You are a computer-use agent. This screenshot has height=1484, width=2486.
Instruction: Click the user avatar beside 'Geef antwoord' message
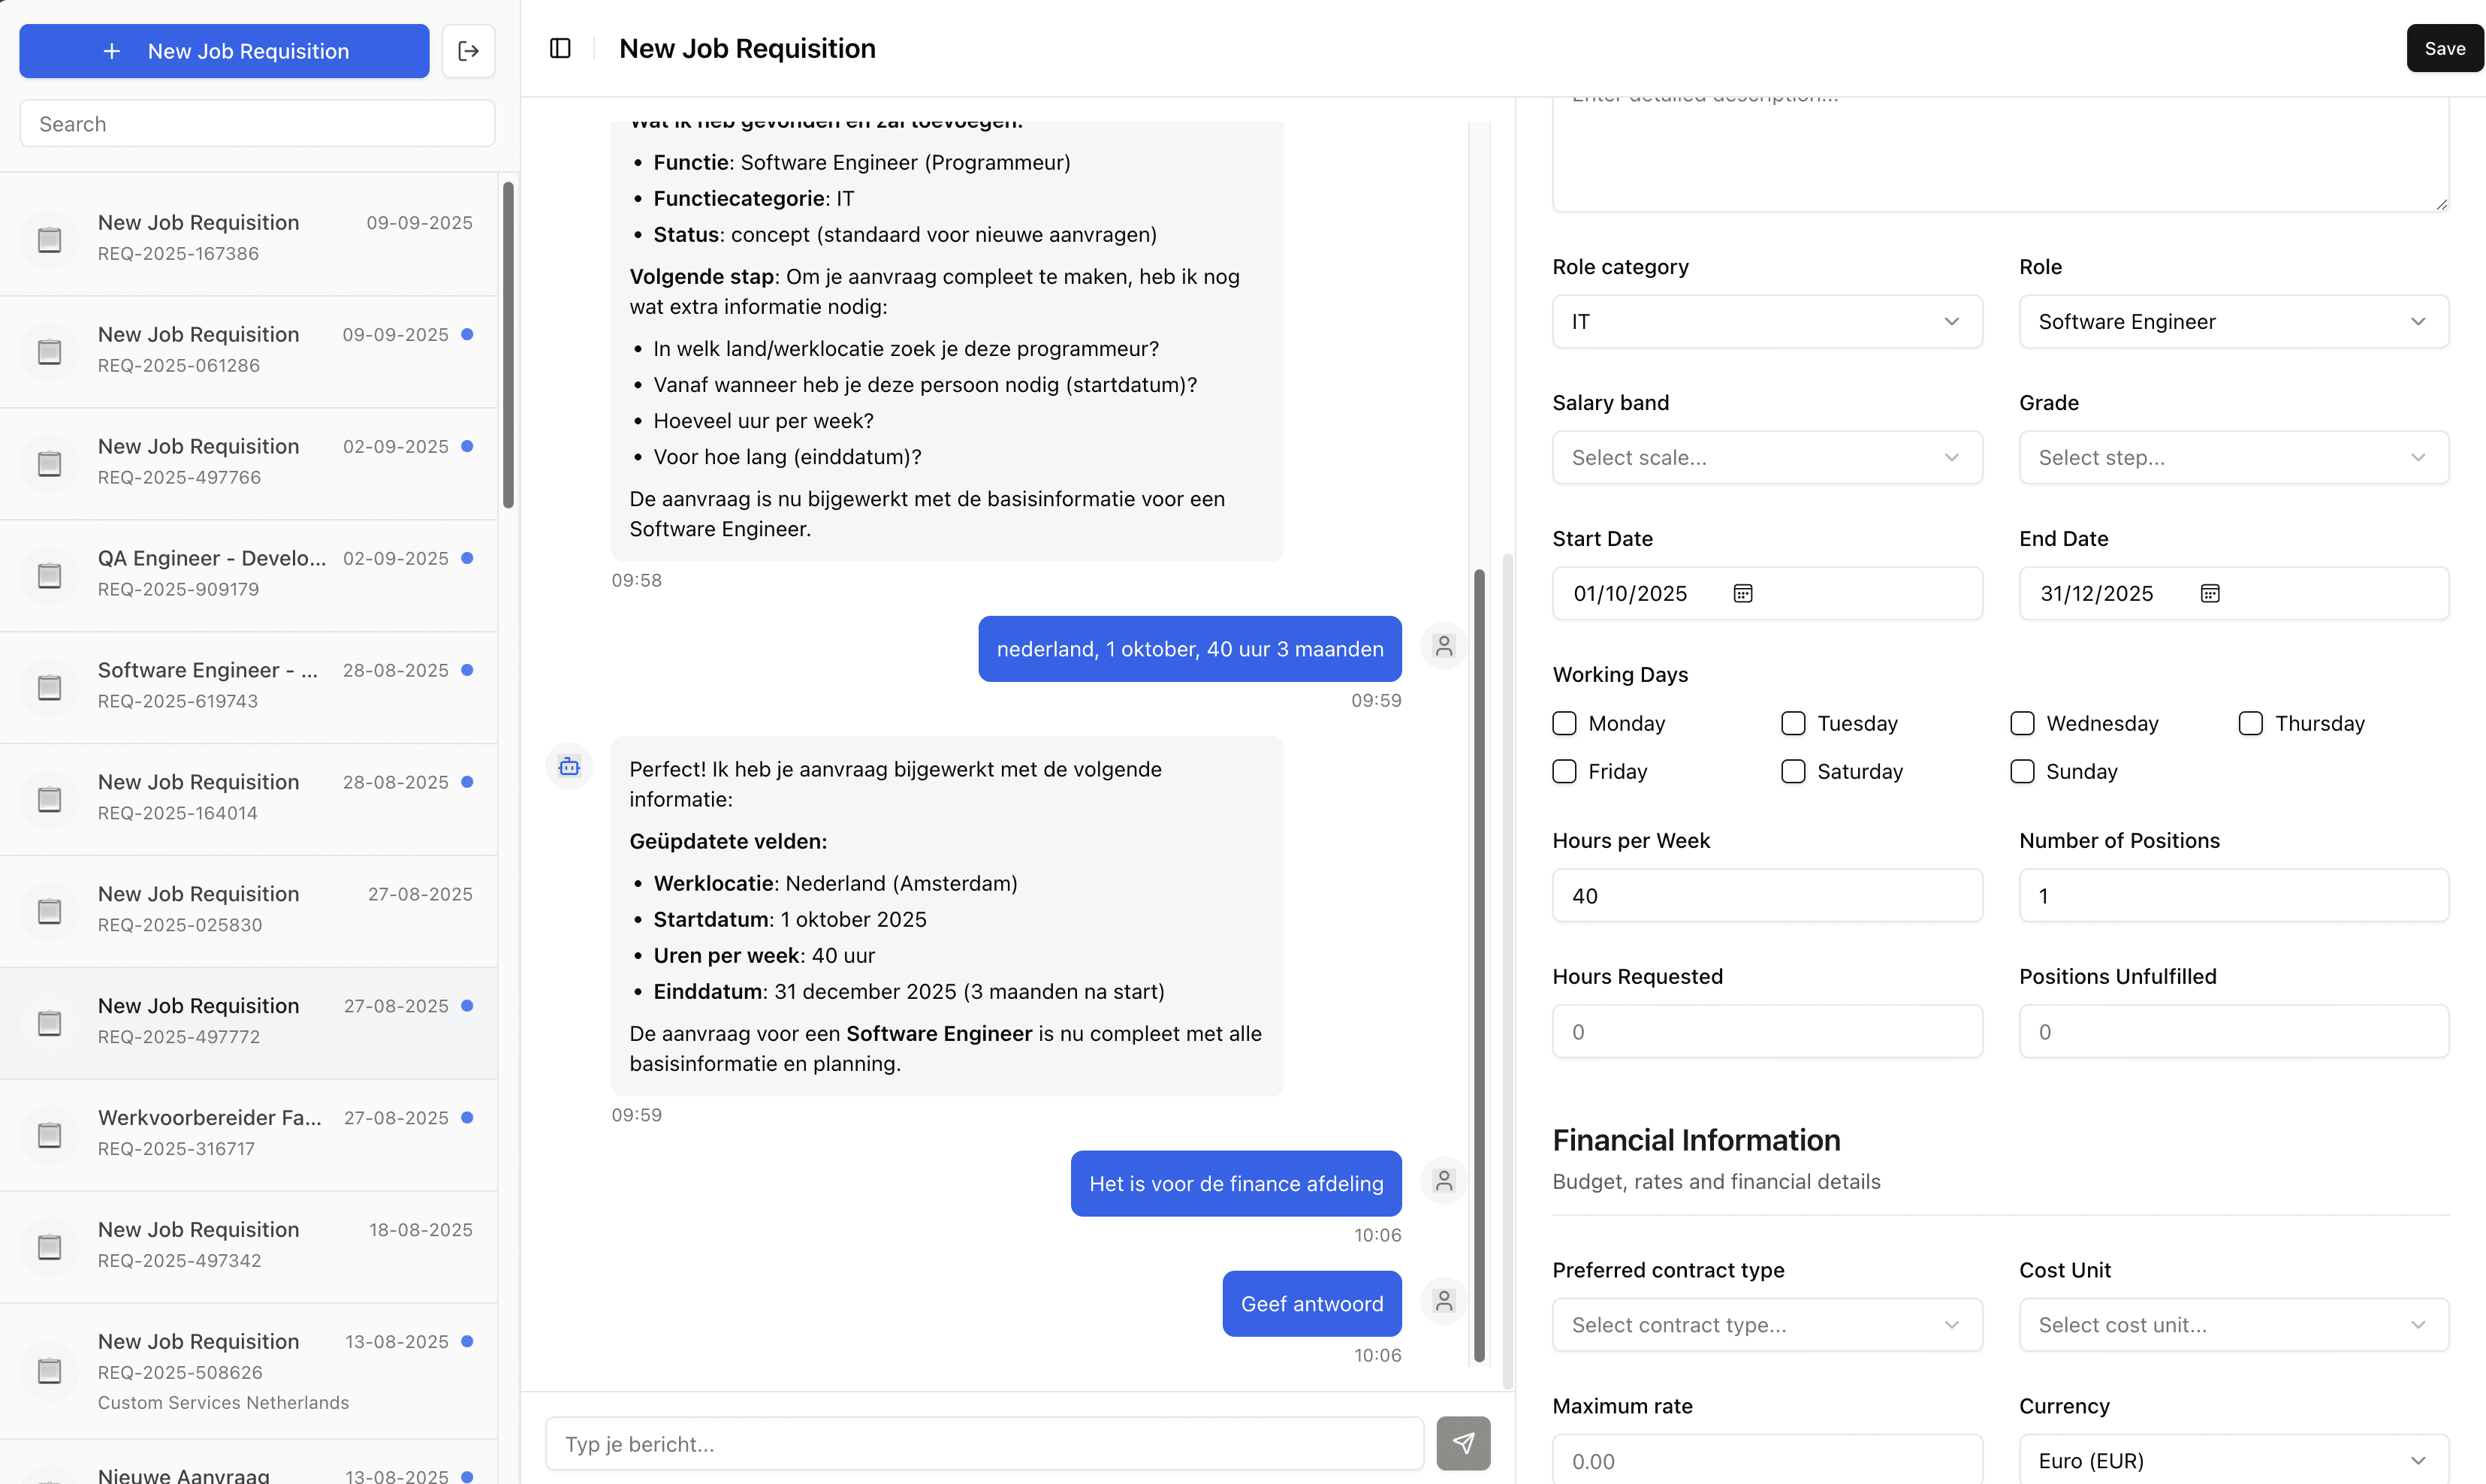(x=1443, y=1300)
